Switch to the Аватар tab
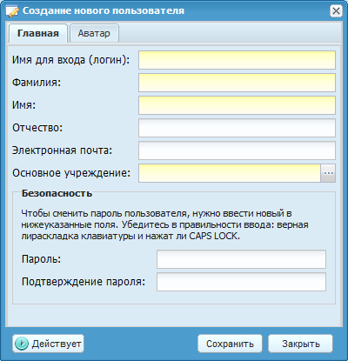The image size is (348, 361). (94, 33)
